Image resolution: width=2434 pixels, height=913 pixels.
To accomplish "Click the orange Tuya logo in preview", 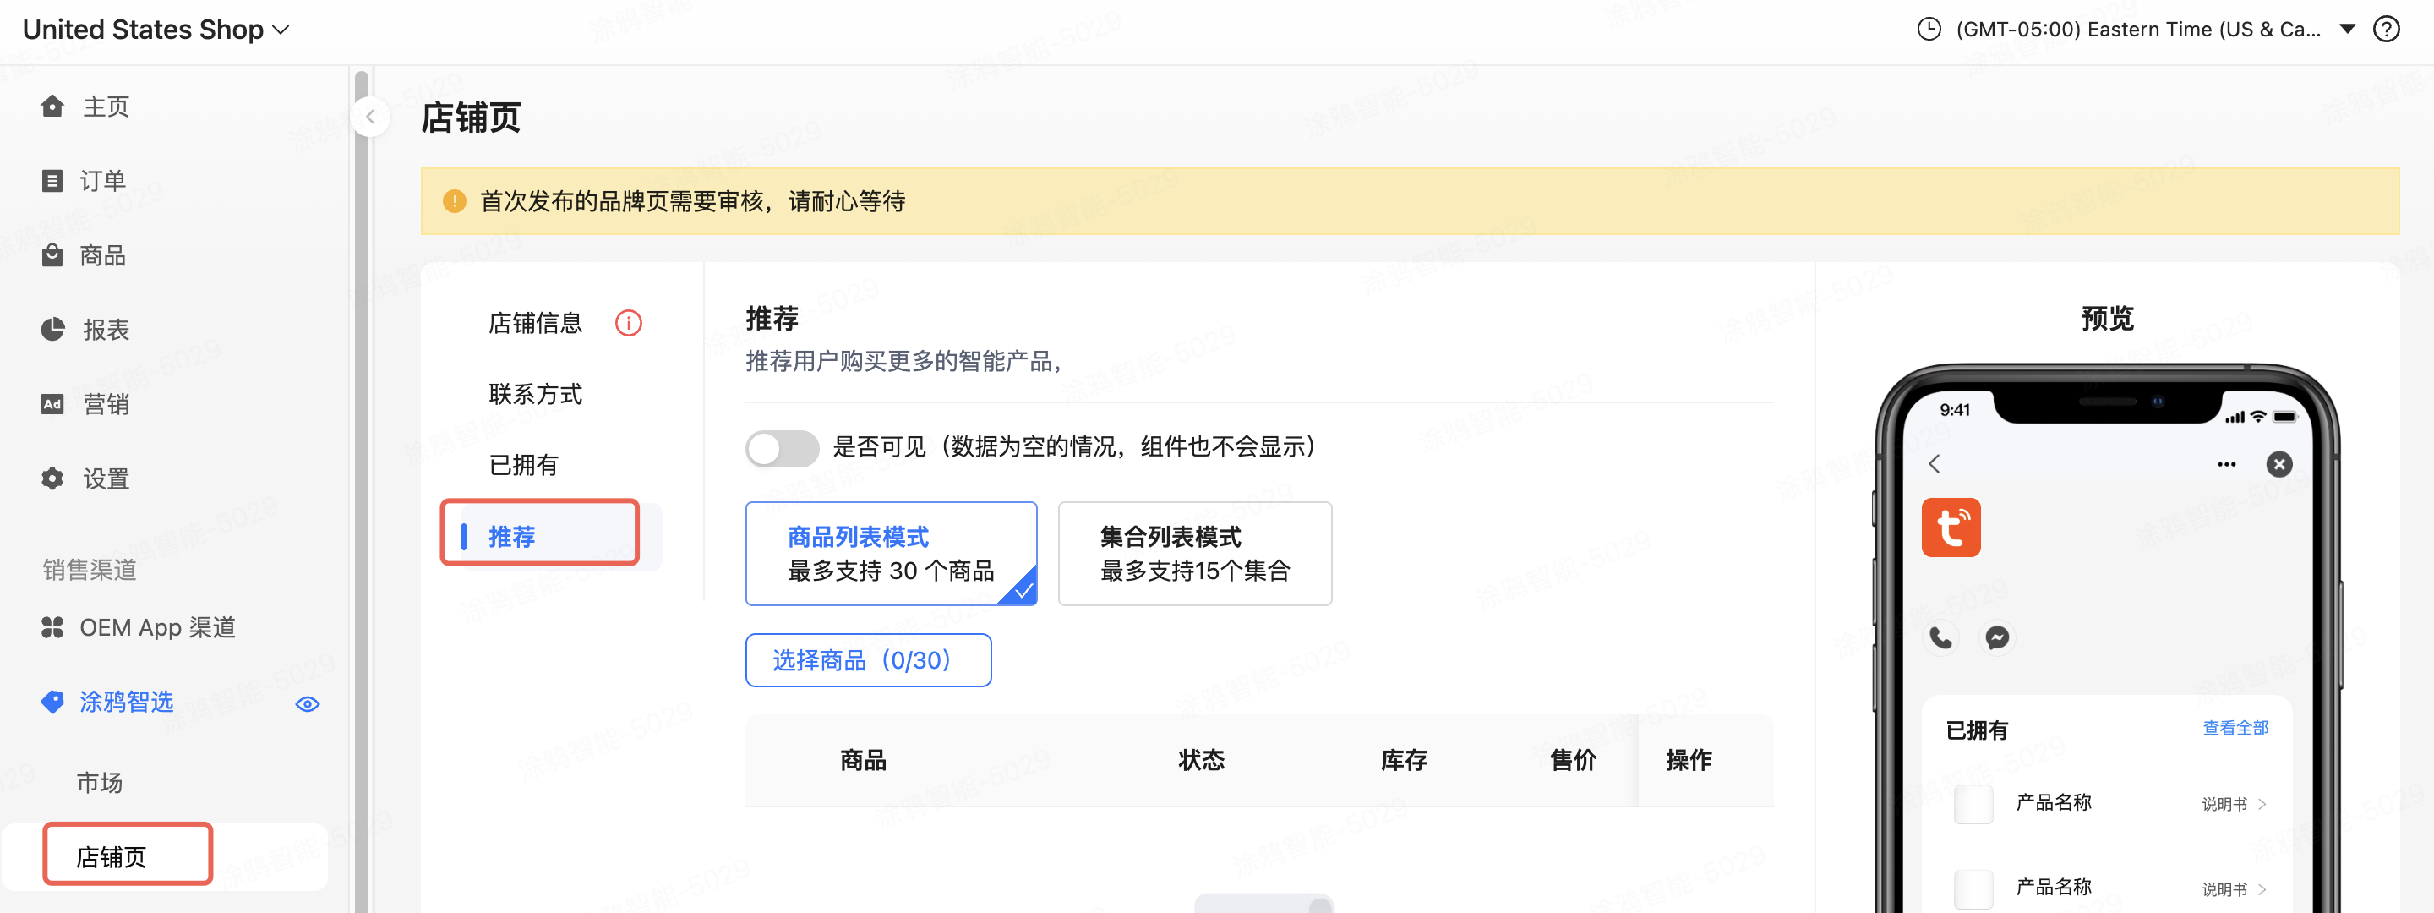I will 1951,528.
